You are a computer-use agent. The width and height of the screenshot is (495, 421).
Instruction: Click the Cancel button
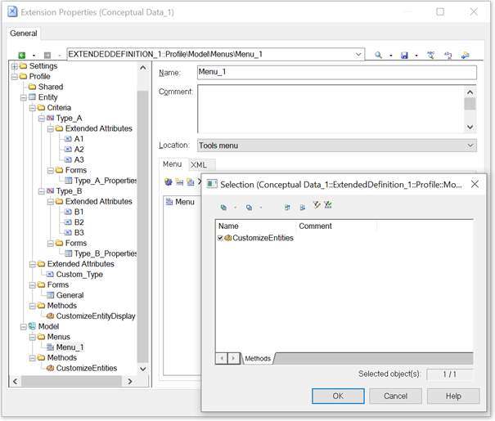click(x=395, y=396)
